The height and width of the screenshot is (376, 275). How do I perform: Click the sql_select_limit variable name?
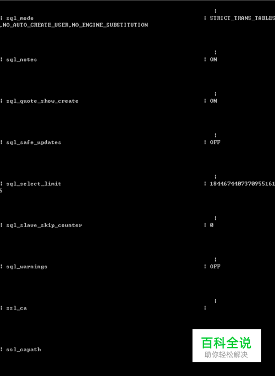coord(34,184)
